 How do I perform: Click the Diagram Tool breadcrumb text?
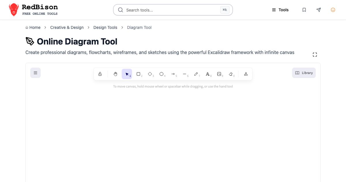click(139, 27)
